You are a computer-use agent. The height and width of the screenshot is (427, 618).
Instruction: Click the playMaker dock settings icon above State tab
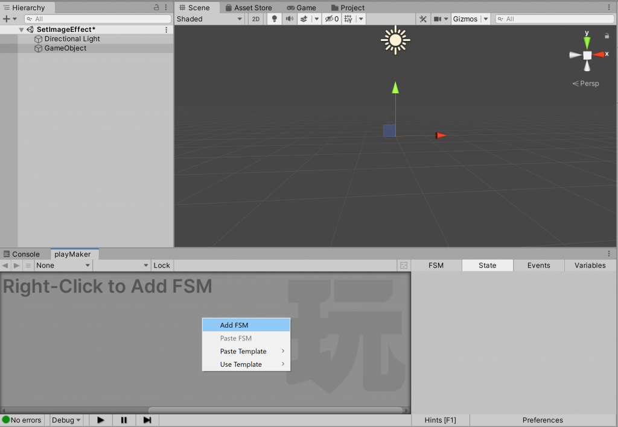(x=610, y=252)
